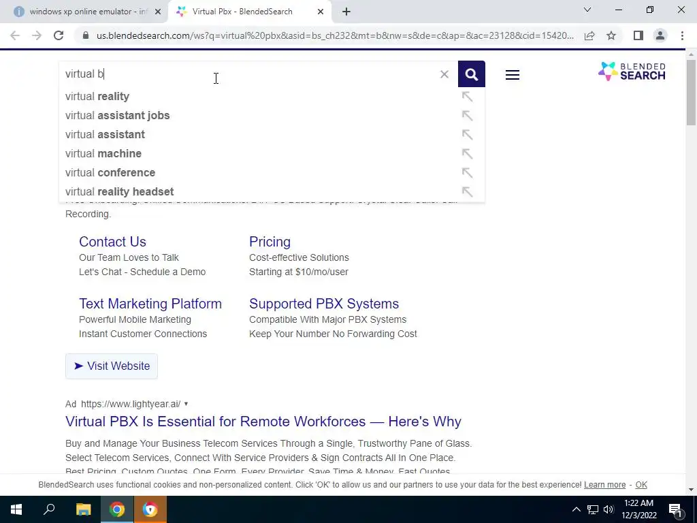Open the Chrome profile menu

[660, 35]
